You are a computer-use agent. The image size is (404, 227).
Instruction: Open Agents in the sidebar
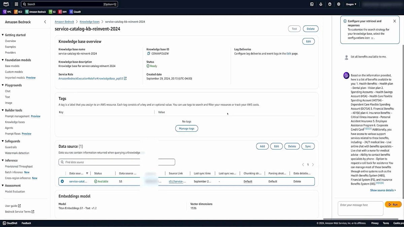(x=9, y=128)
